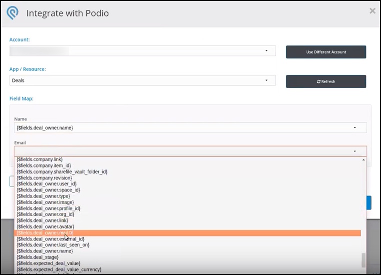Screen dimensions: 381x275
Task: Choose {$fields.company.item_id} option
Action: pyautogui.click(x=43, y=165)
